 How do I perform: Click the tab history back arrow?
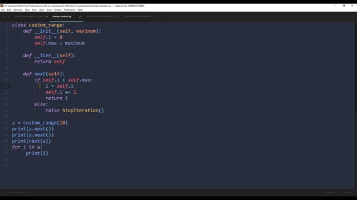coord(4,17)
